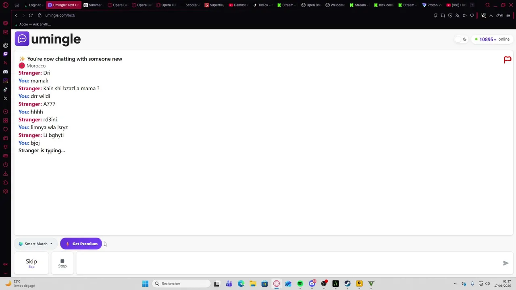Open the Opera AI toolbar button
The width and height of the screenshot is (516, 290).
click(500, 15)
